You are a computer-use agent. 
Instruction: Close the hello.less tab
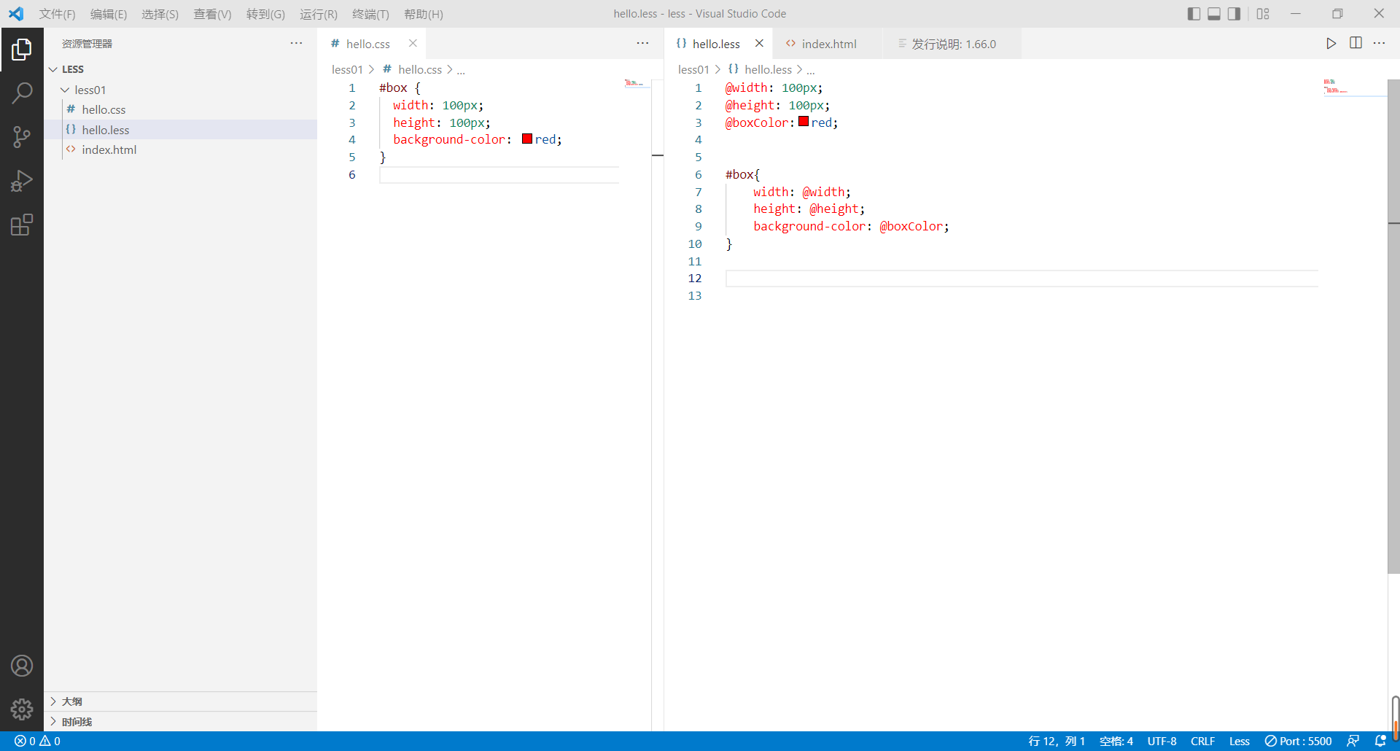point(759,44)
